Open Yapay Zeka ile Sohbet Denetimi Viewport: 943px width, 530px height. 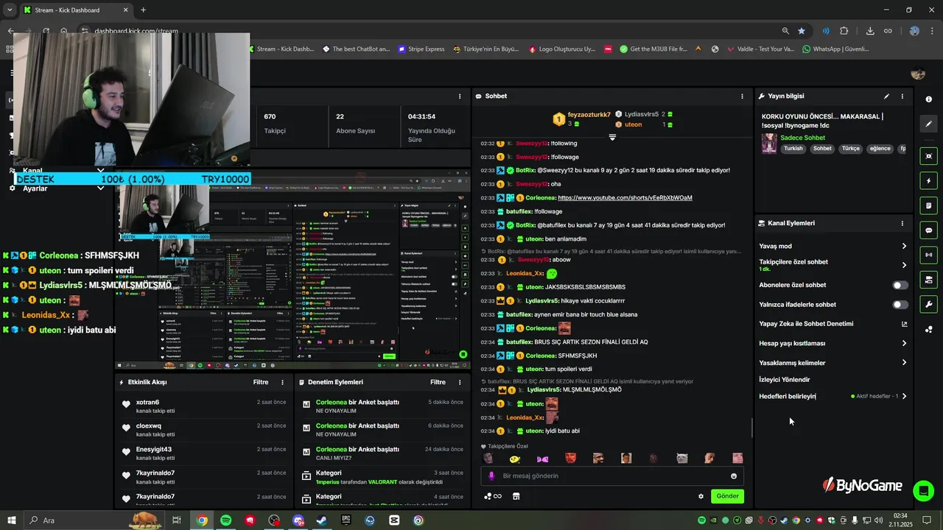coord(833,324)
